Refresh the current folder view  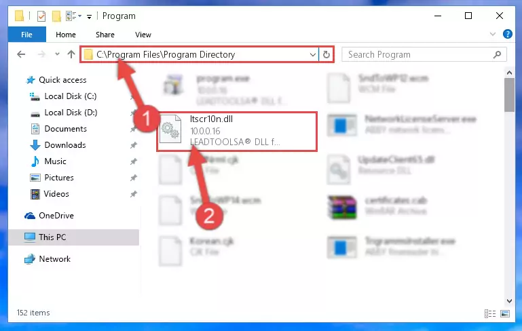point(327,54)
